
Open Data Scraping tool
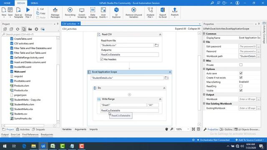(x=93, y=12)
